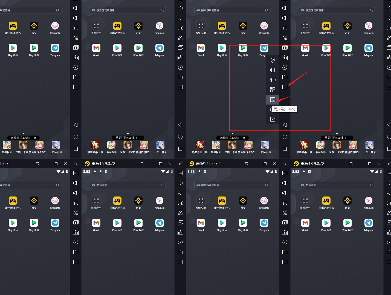
Task: Toggle fullscreen icon in 电报16's right sidebar
Action: 180,203
